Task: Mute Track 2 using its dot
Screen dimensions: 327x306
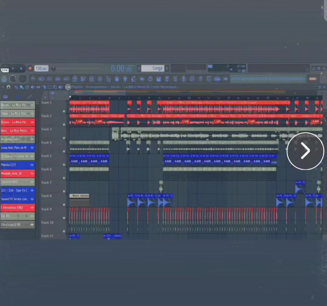Action: (x=64, y=124)
